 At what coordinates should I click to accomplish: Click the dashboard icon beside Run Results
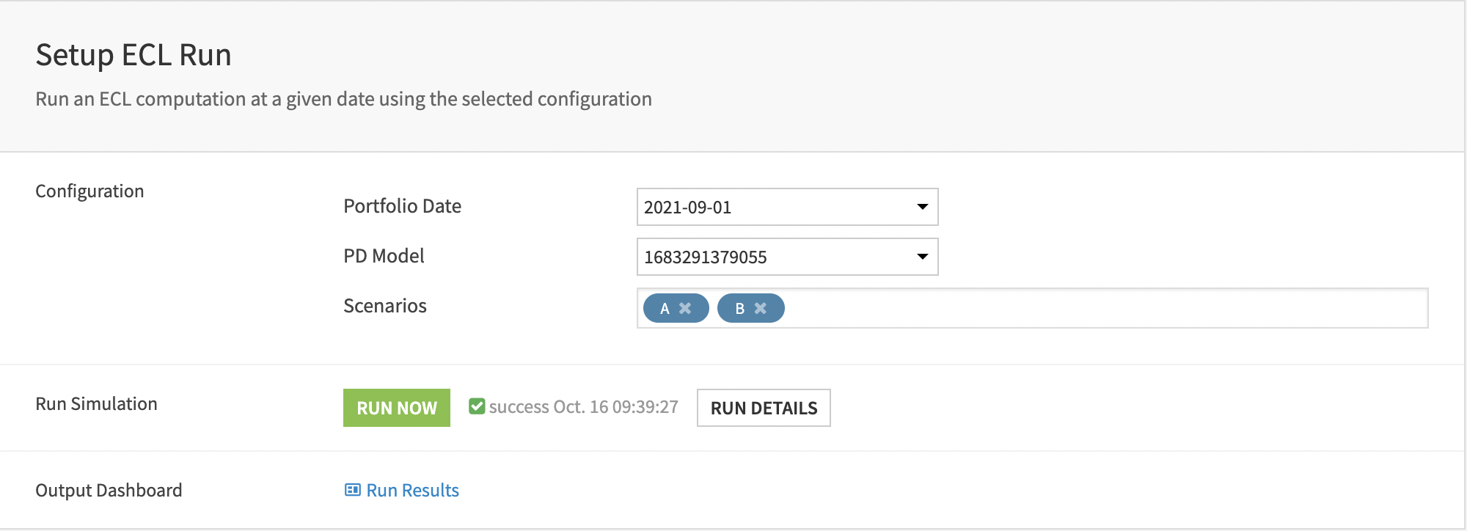[x=353, y=489]
